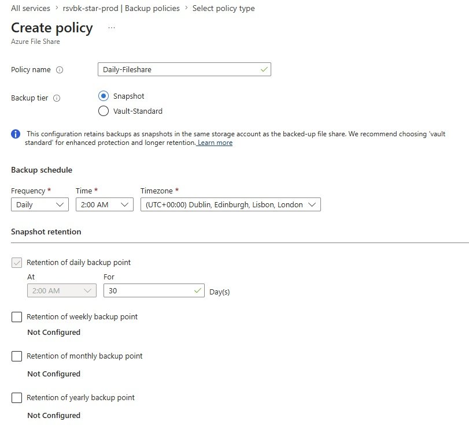Viewport: 469px width, 429px height.
Task: Enable retention of monthly backup point
Action: point(17,356)
